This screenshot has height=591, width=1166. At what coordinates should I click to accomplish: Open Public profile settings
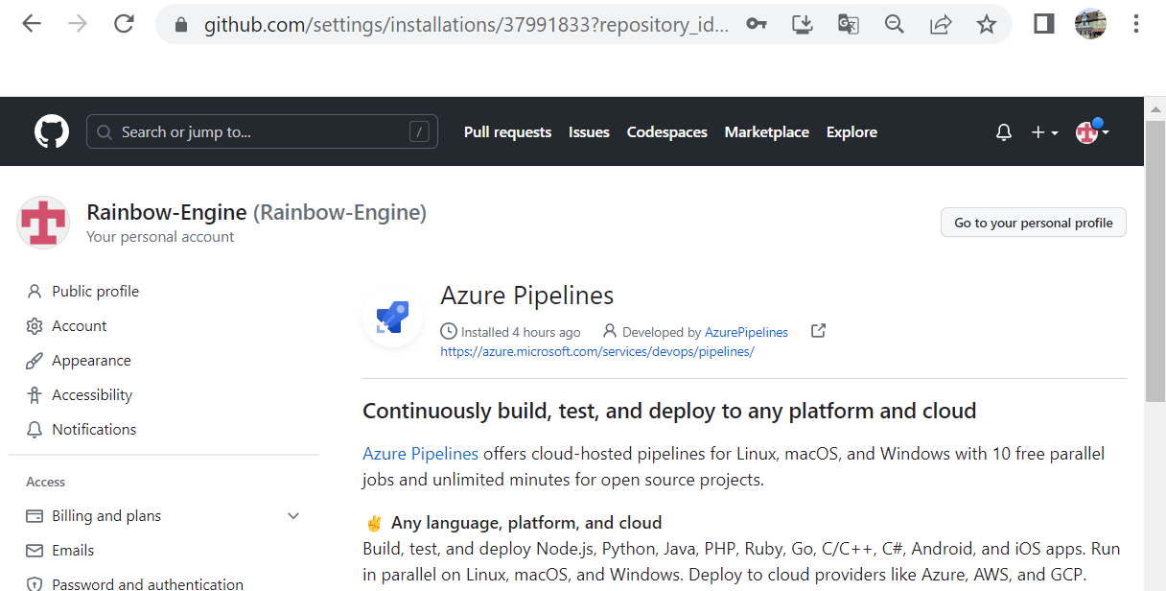tap(95, 292)
